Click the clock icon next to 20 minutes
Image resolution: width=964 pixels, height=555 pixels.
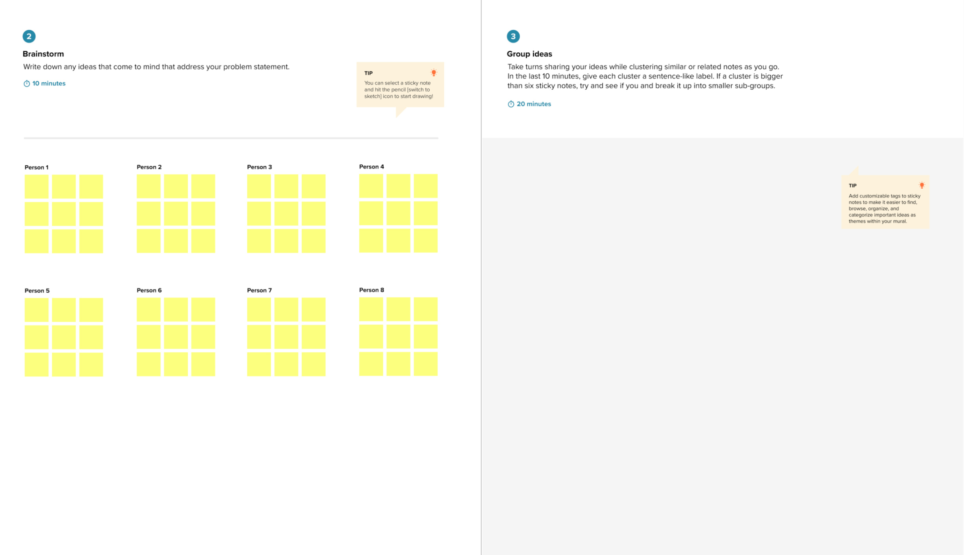click(511, 104)
